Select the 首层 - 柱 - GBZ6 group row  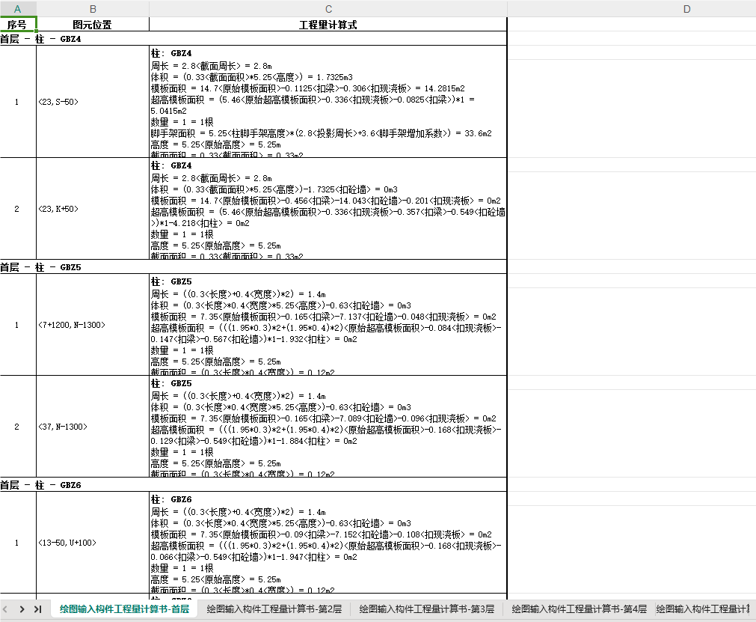coord(253,485)
